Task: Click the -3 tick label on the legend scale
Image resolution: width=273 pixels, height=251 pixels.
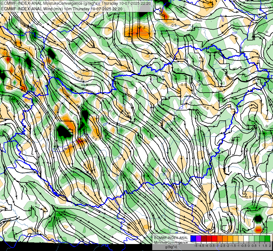Action: [217, 246]
